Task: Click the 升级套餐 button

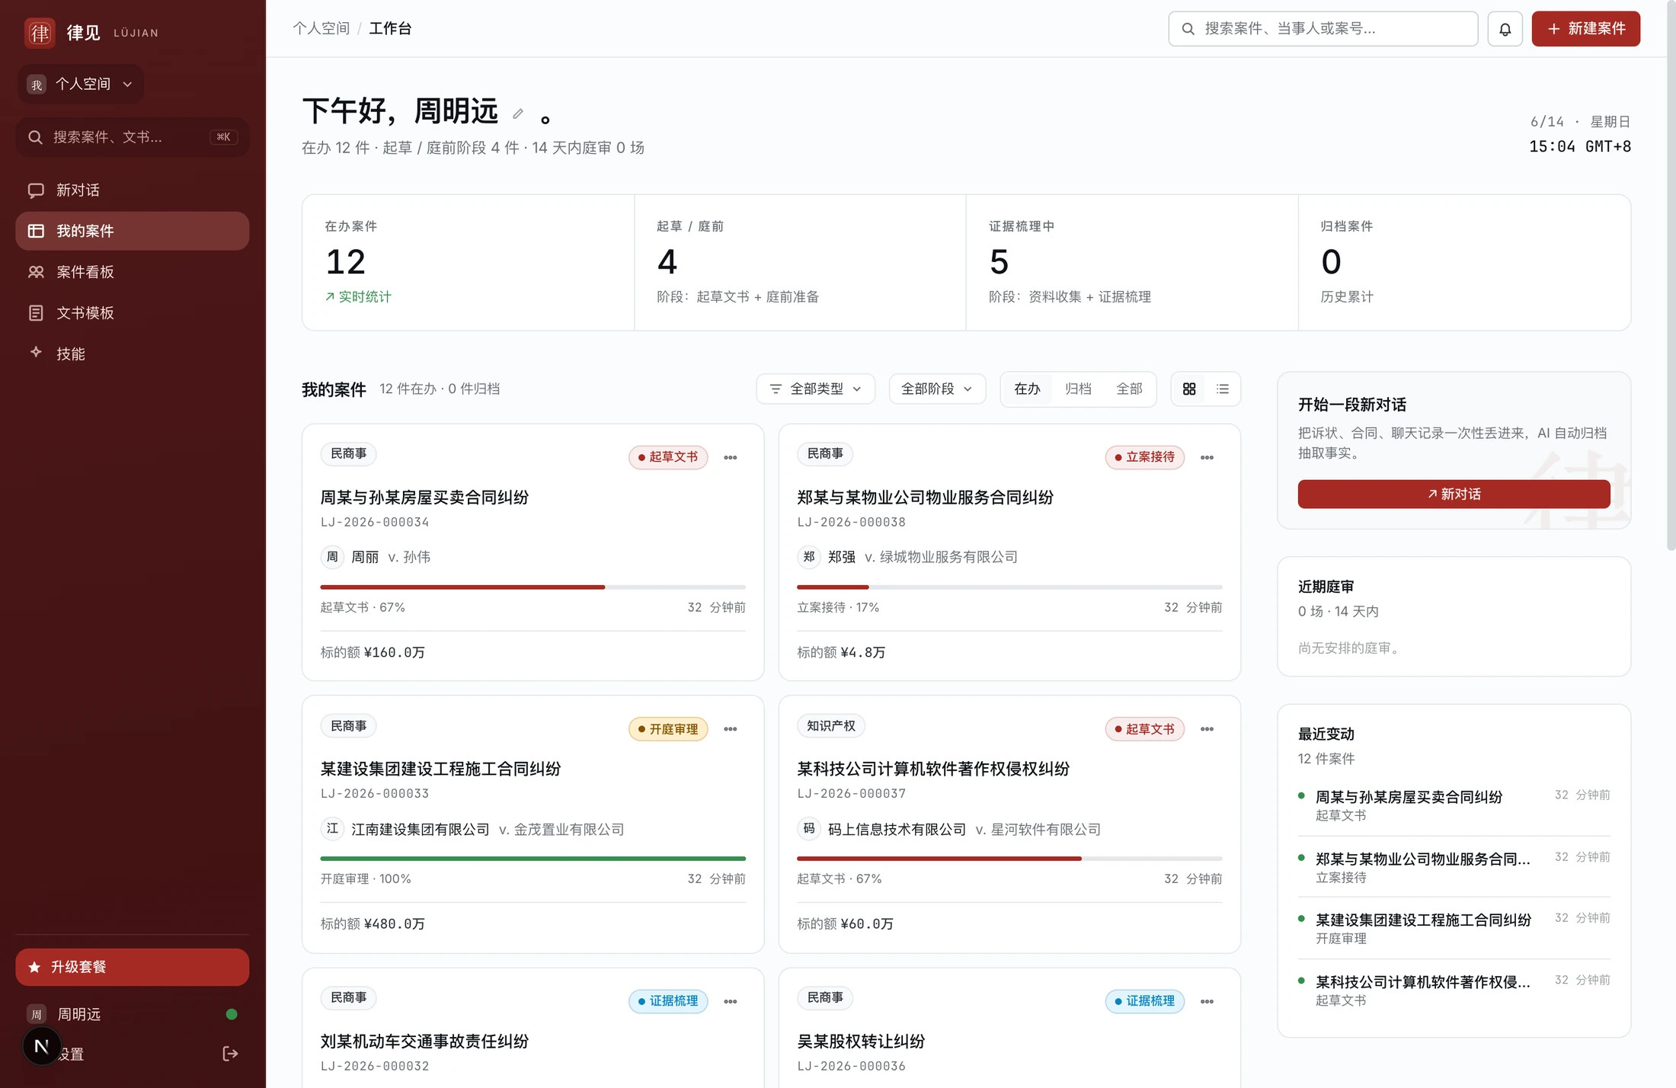Action: click(132, 967)
